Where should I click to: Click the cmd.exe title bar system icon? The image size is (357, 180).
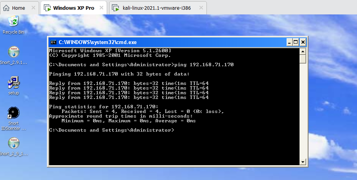coord(54,42)
